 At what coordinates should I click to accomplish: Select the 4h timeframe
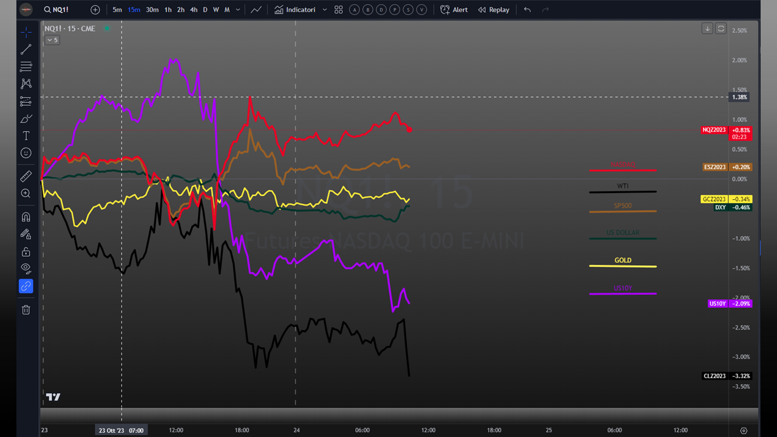click(x=194, y=10)
